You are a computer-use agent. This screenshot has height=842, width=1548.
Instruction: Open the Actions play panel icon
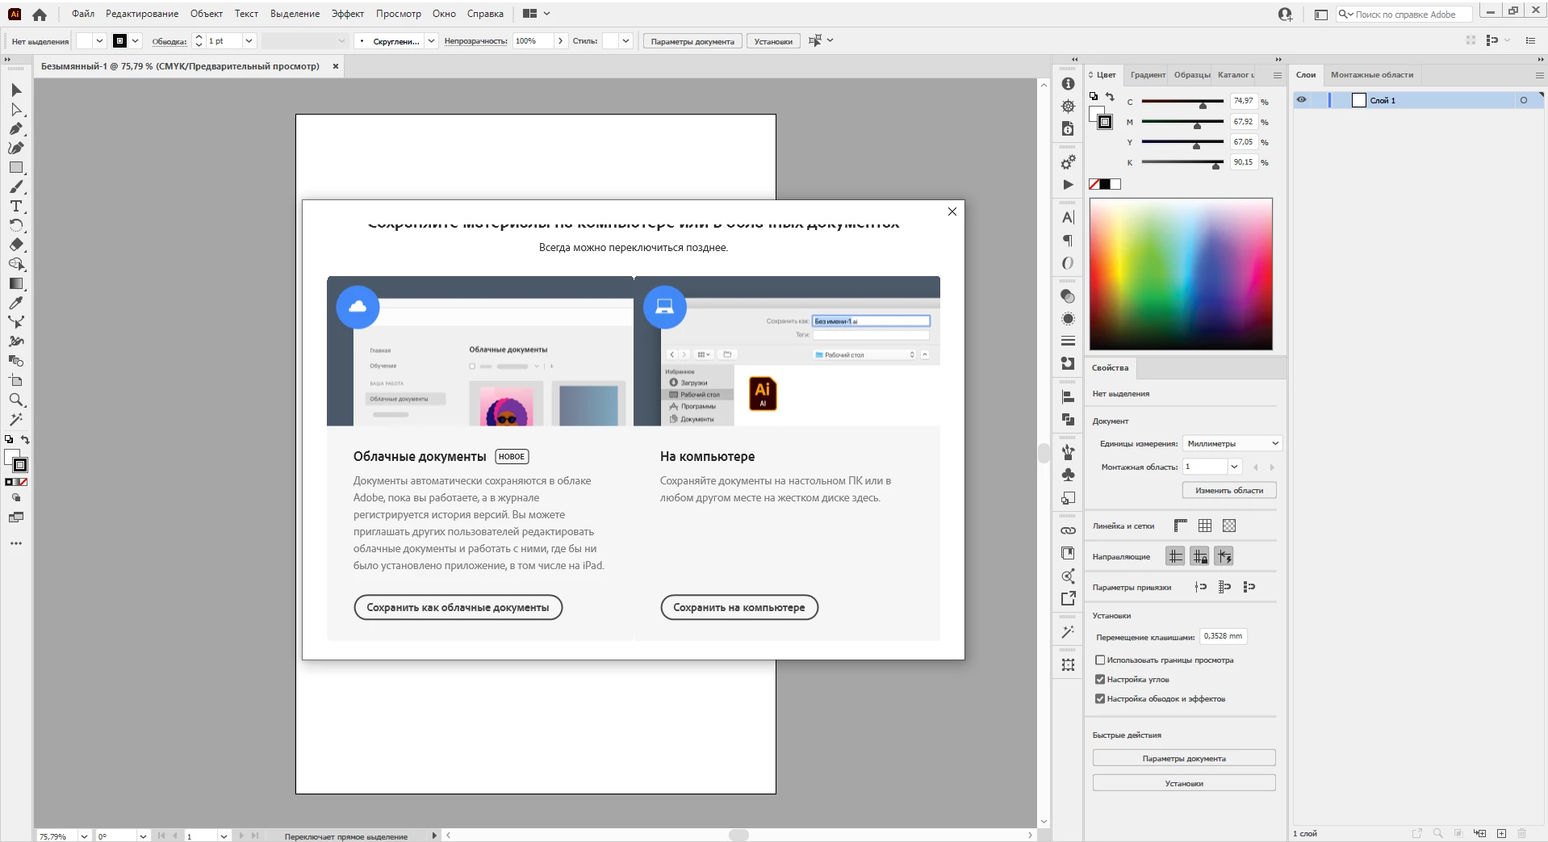tap(1068, 185)
